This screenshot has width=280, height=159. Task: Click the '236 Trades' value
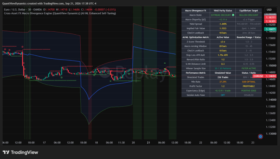(223, 77)
